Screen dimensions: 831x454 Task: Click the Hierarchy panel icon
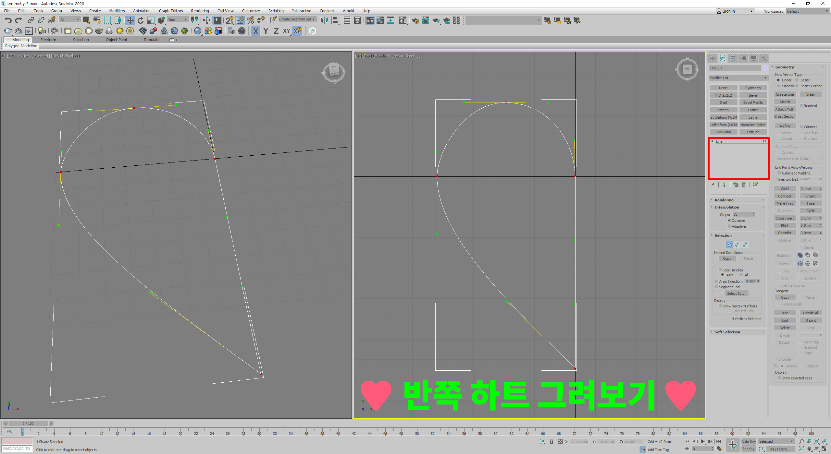tap(733, 58)
